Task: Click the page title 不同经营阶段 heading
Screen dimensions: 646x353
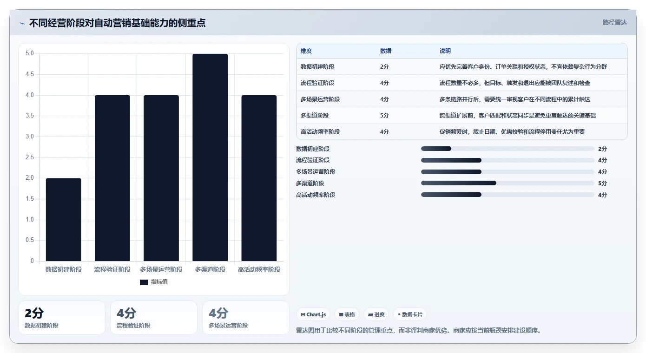Action: tap(117, 23)
